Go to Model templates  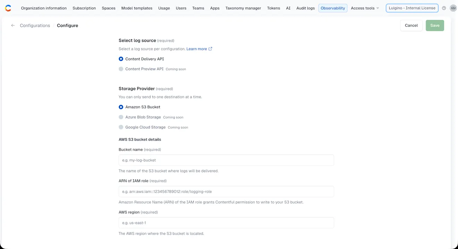coord(137,8)
